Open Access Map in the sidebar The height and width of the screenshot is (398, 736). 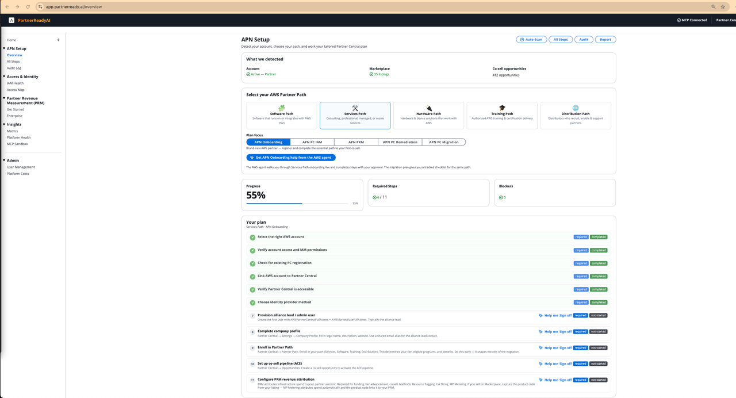click(x=16, y=90)
